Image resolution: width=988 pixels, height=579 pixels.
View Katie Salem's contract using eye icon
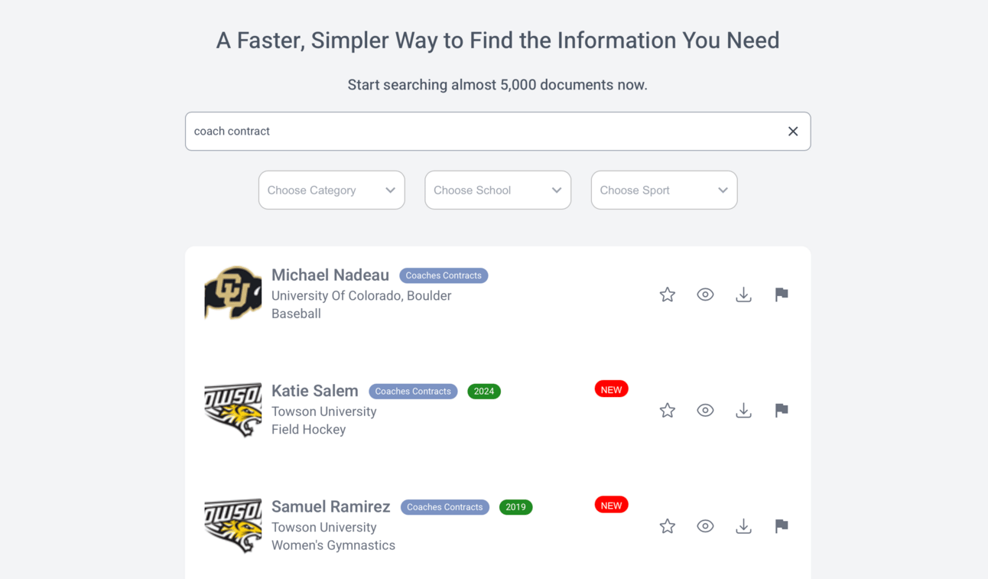click(x=705, y=410)
